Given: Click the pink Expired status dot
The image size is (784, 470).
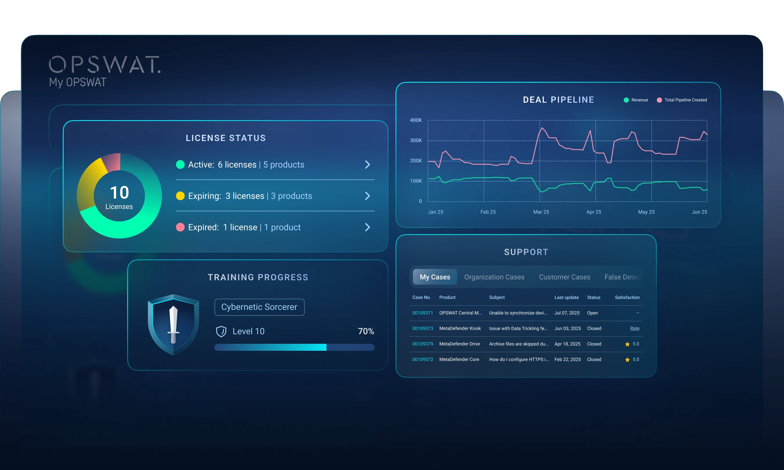Looking at the screenshot, I should pos(180,227).
